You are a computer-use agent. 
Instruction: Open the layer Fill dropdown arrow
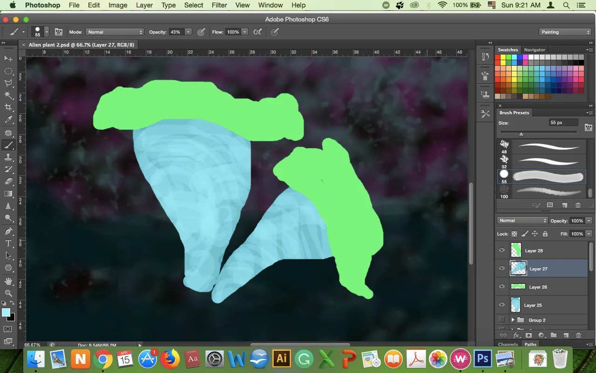[589, 234]
